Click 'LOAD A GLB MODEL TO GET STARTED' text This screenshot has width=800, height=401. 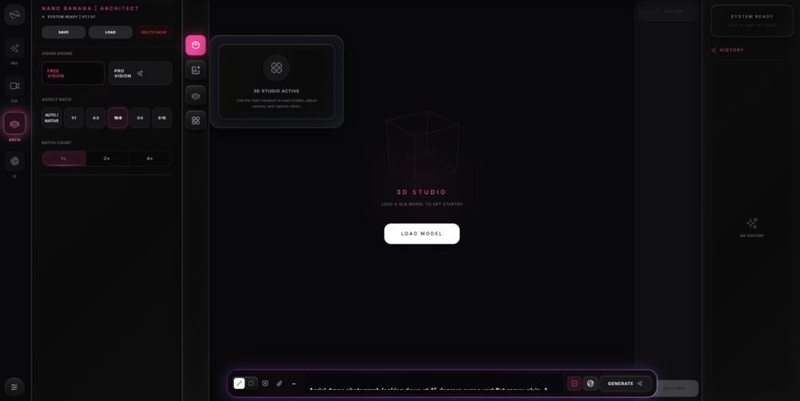coord(422,204)
